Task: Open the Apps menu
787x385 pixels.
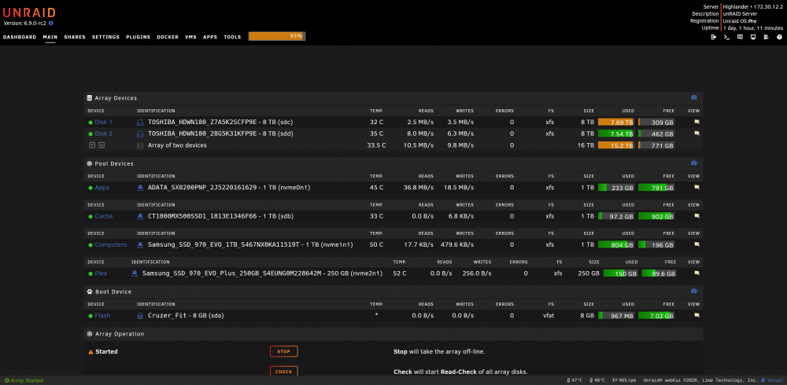Action: click(210, 37)
